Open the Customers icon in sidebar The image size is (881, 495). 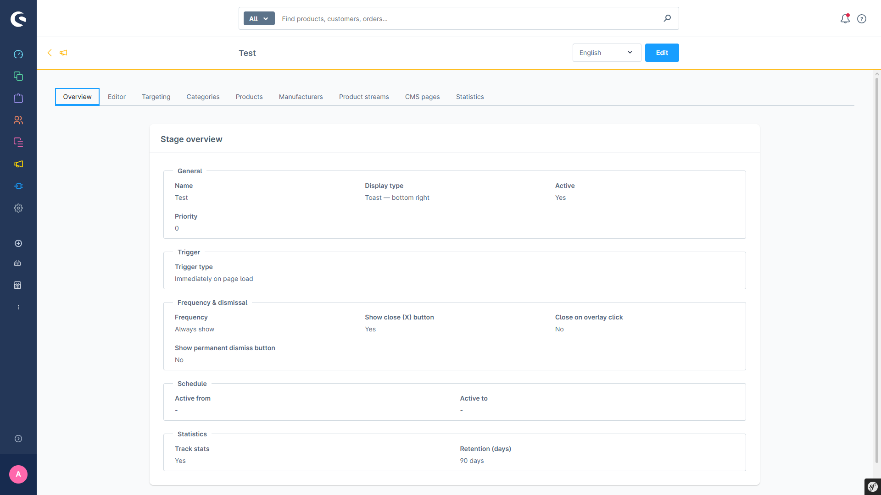coord(18,120)
